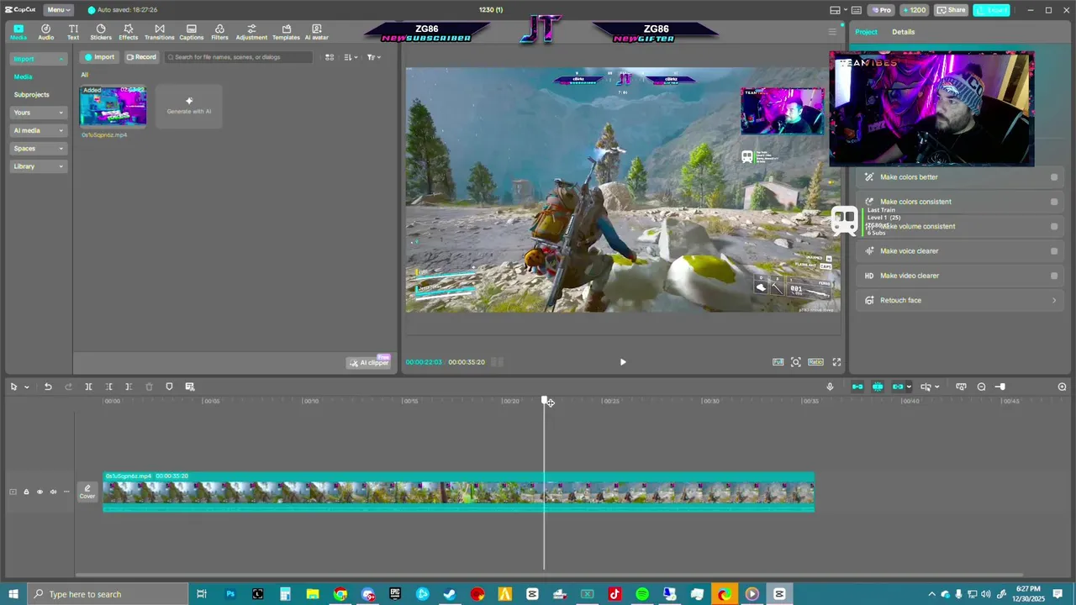The image size is (1076, 605).
Task: Expand the Library section
Action: (x=38, y=166)
